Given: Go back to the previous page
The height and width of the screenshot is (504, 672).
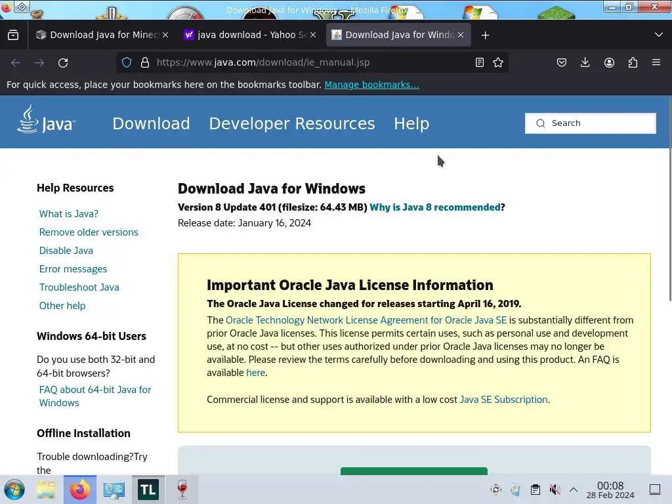Looking at the screenshot, I should pyautogui.click(x=16, y=62).
